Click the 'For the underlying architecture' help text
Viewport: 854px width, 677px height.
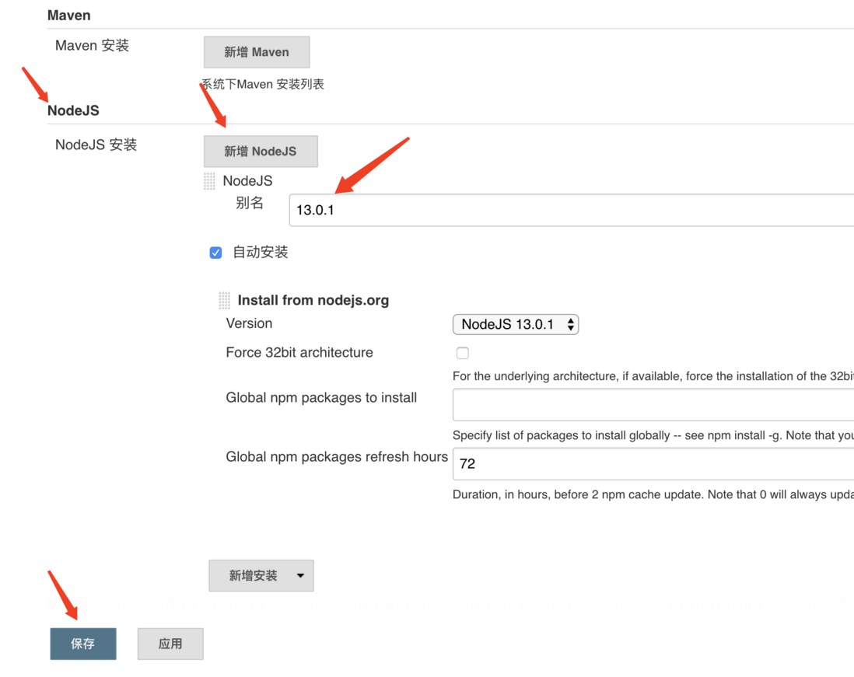pos(653,376)
